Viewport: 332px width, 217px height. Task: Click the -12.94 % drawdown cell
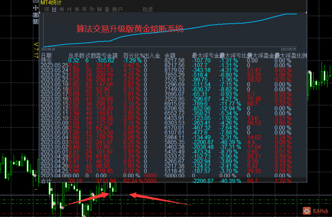tap(230, 109)
